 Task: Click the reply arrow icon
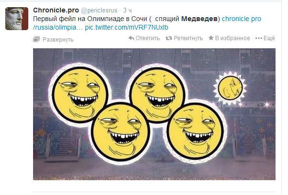tap(131, 38)
